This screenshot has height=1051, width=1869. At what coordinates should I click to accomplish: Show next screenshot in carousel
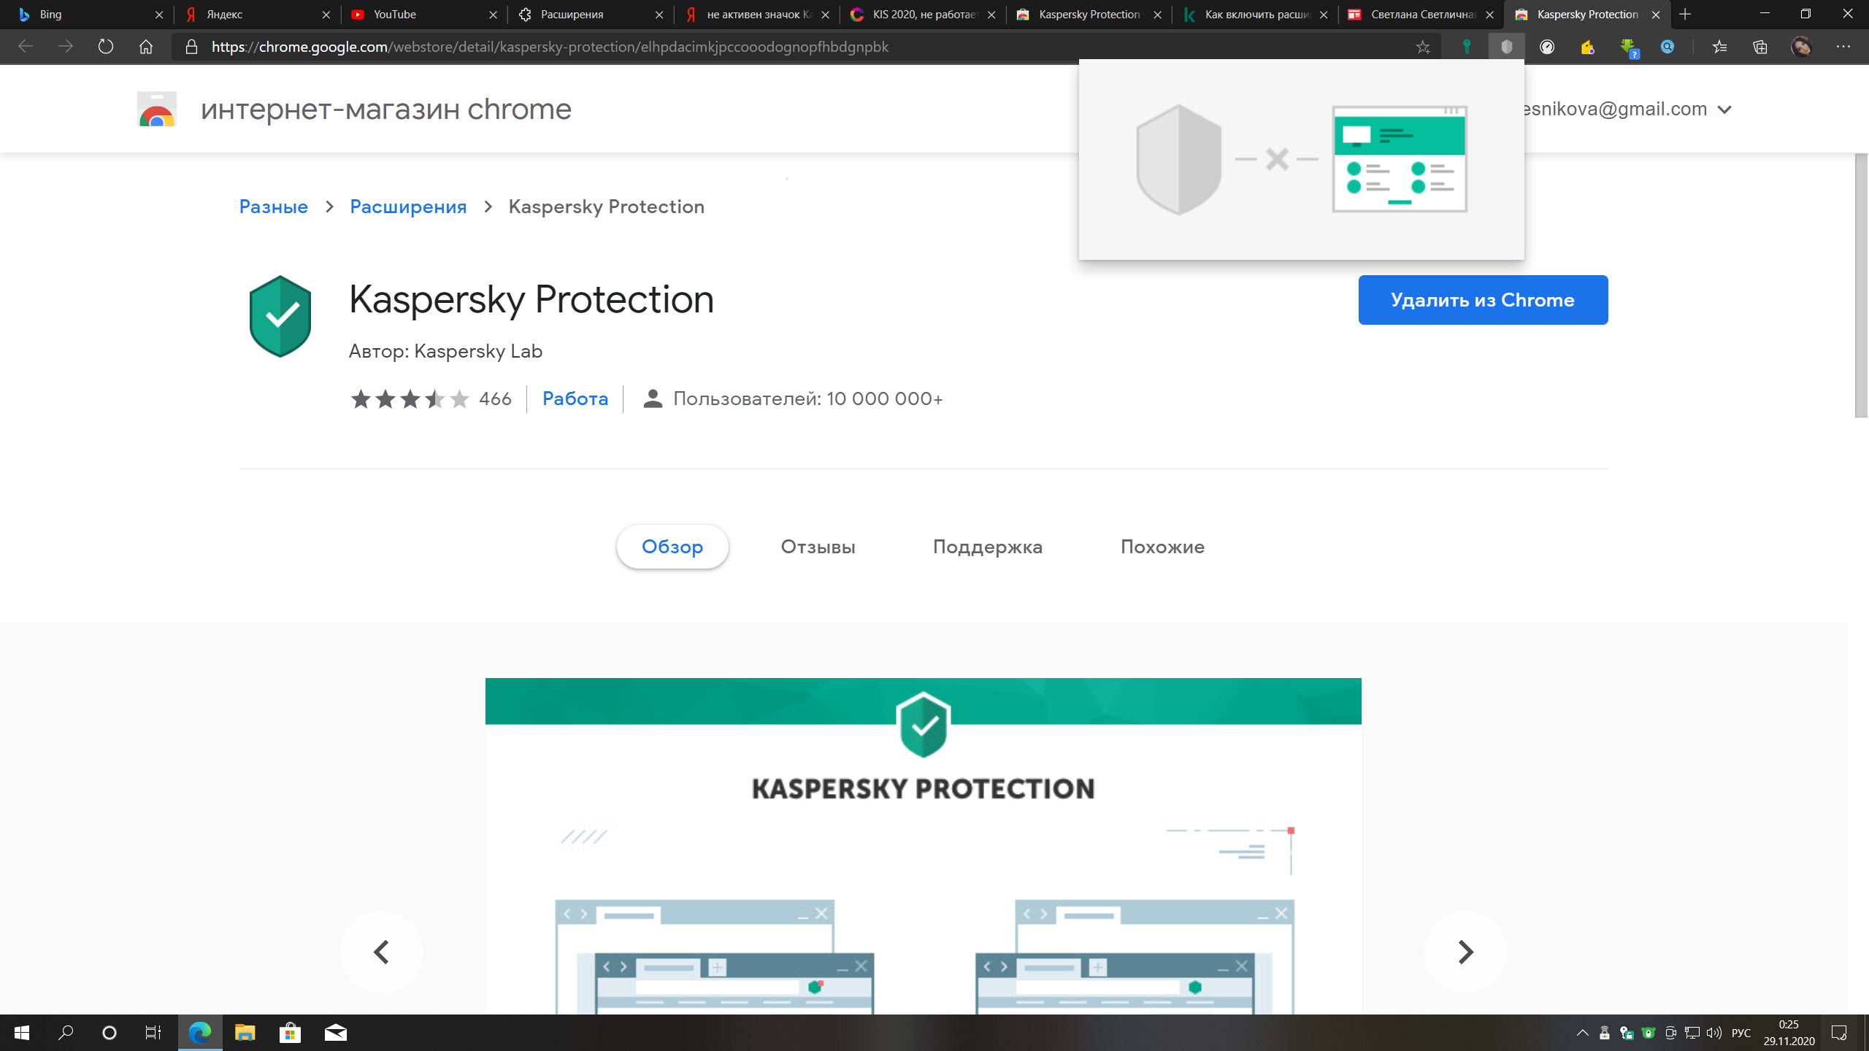(x=1465, y=952)
